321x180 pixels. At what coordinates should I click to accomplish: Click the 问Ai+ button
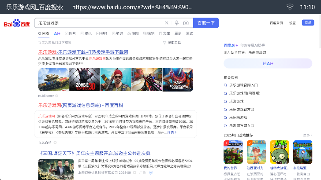tap(268, 63)
